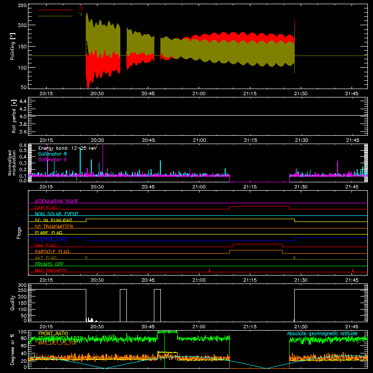Select the PARTICLE_FLAG label
This screenshot has height=373, width=373.
tap(52, 251)
